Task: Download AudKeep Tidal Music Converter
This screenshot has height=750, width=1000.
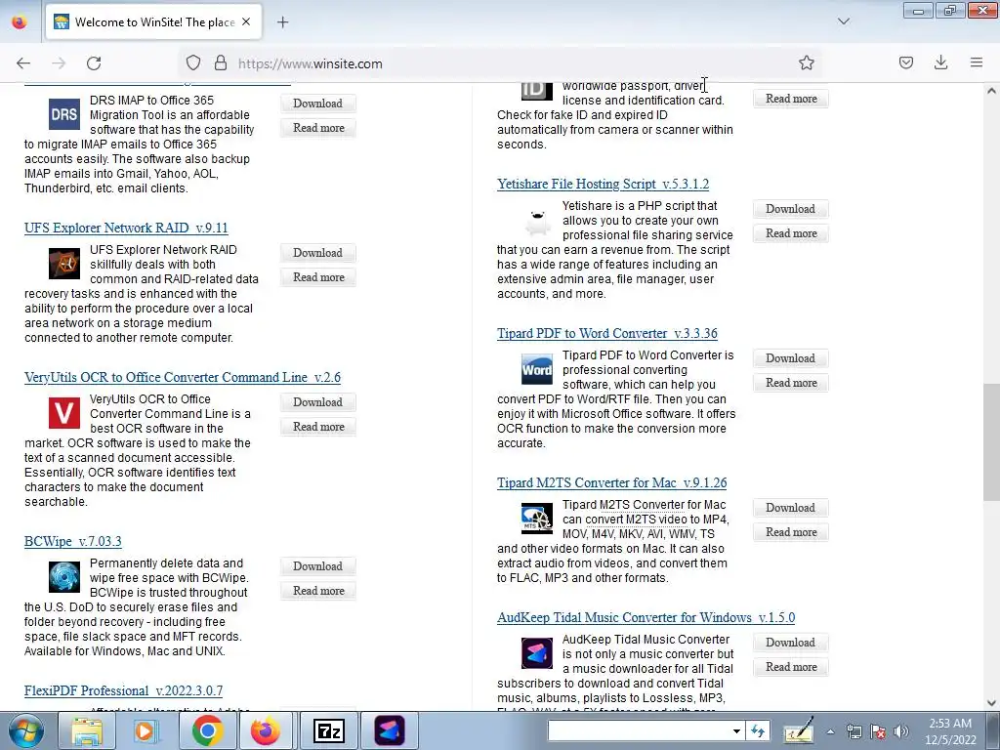Action: coord(790,643)
